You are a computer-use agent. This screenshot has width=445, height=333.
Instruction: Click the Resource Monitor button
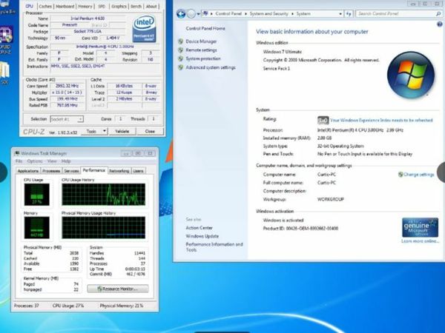tap(118, 289)
